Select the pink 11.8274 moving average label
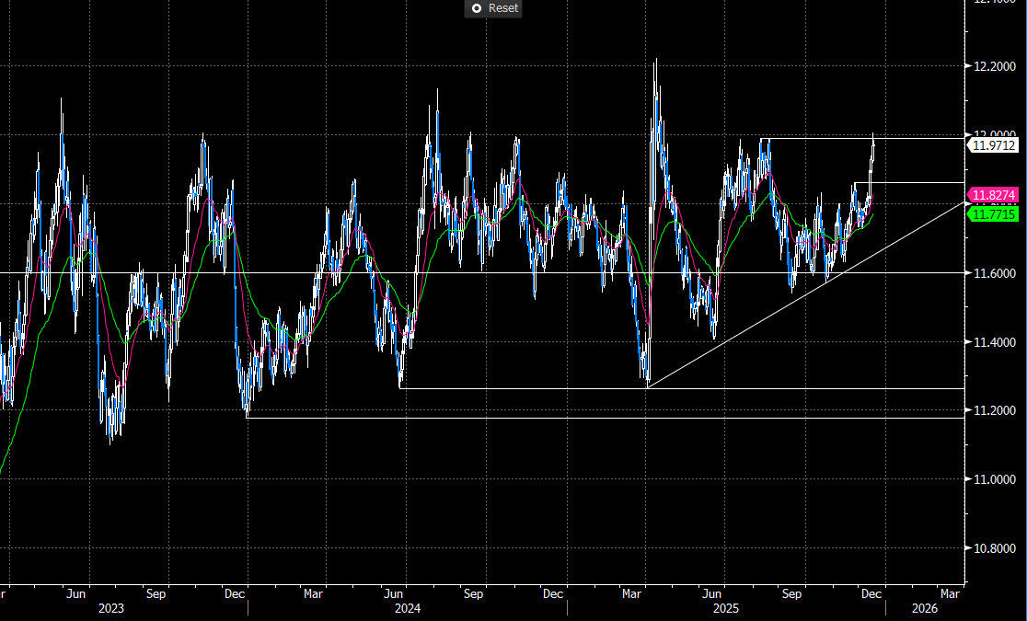This screenshot has height=621, width=1027. coord(994,195)
